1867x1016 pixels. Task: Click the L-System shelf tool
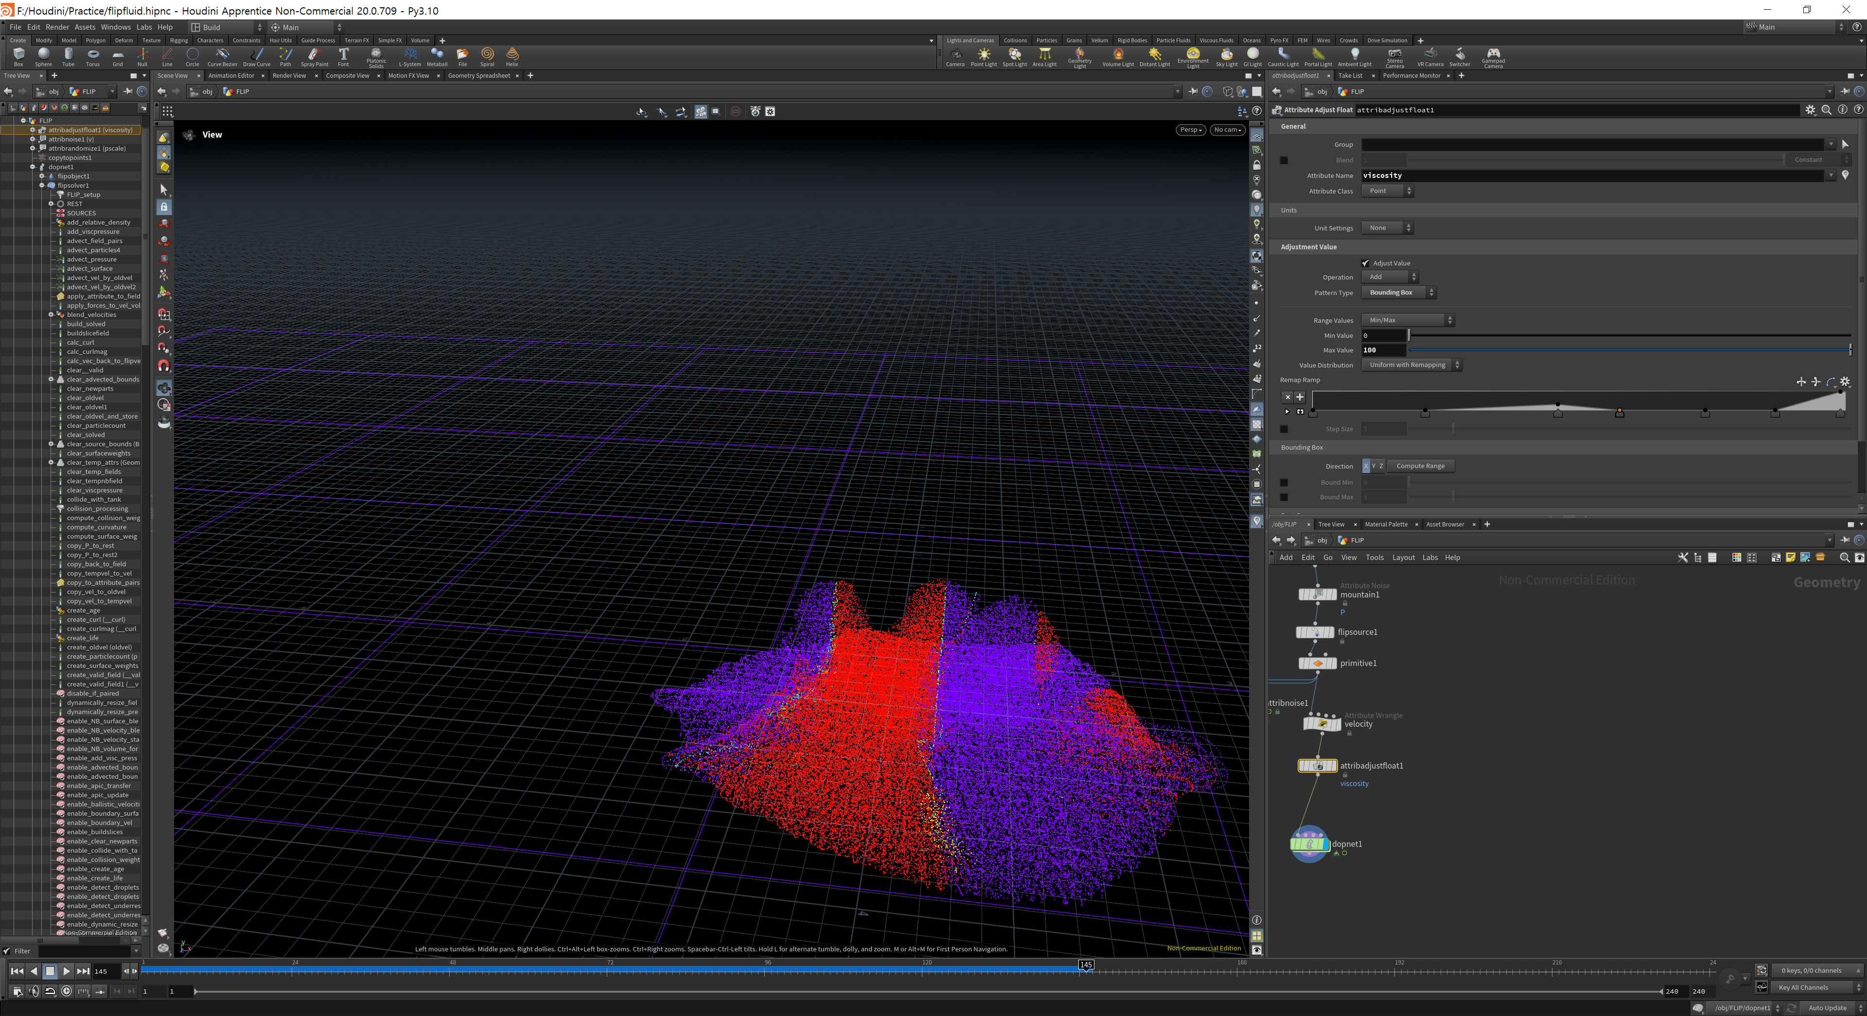[409, 54]
